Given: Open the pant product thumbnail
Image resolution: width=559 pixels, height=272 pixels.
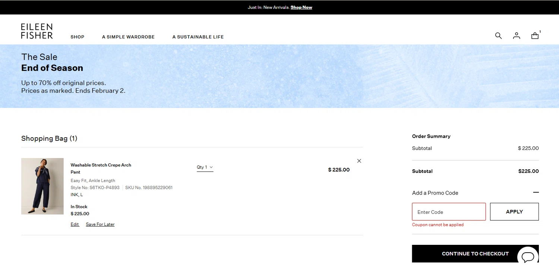Looking at the screenshot, I should pyautogui.click(x=42, y=186).
